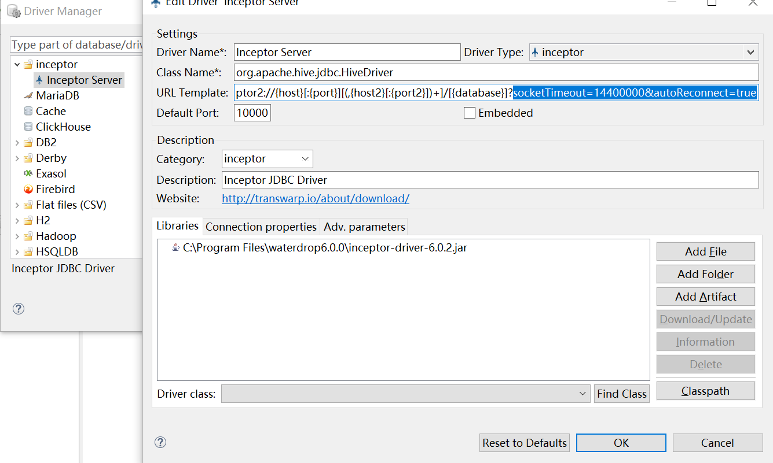Click the Add File button
The height and width of the screenshot is (463, 773).
[705, 251]
